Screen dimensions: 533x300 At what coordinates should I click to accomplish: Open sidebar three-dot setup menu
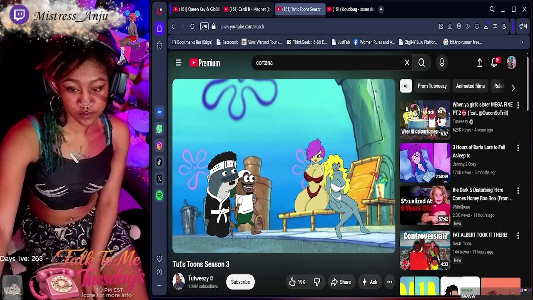pos(159,285)
